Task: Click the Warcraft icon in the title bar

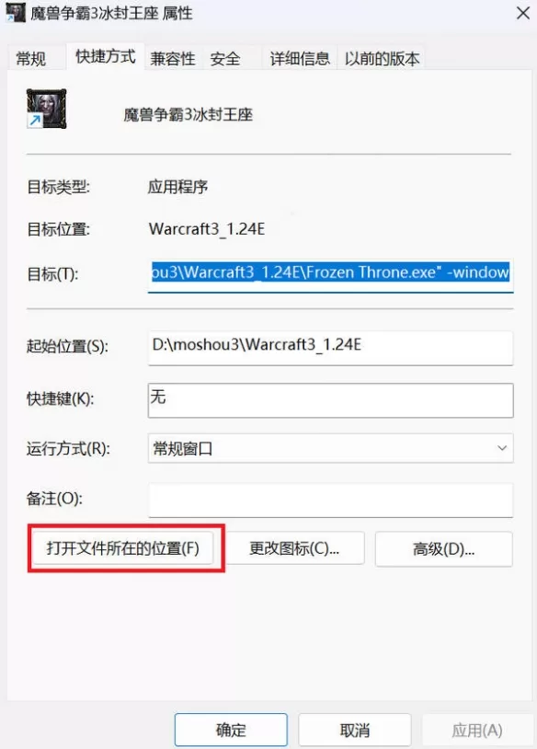Action: [15, 13]
